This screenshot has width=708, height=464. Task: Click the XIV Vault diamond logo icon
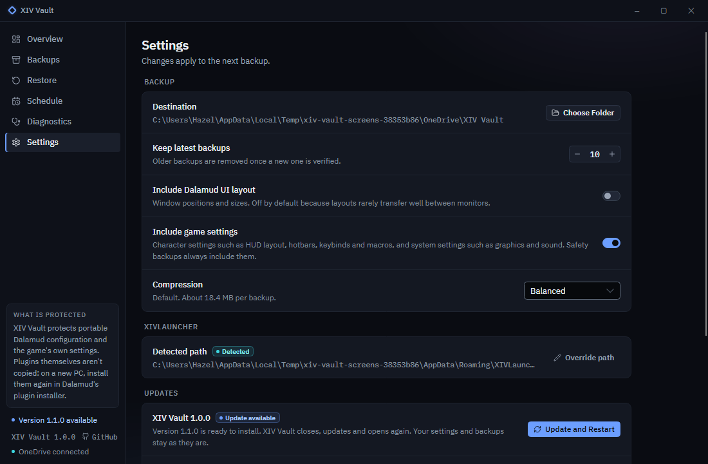click(12, 10)
